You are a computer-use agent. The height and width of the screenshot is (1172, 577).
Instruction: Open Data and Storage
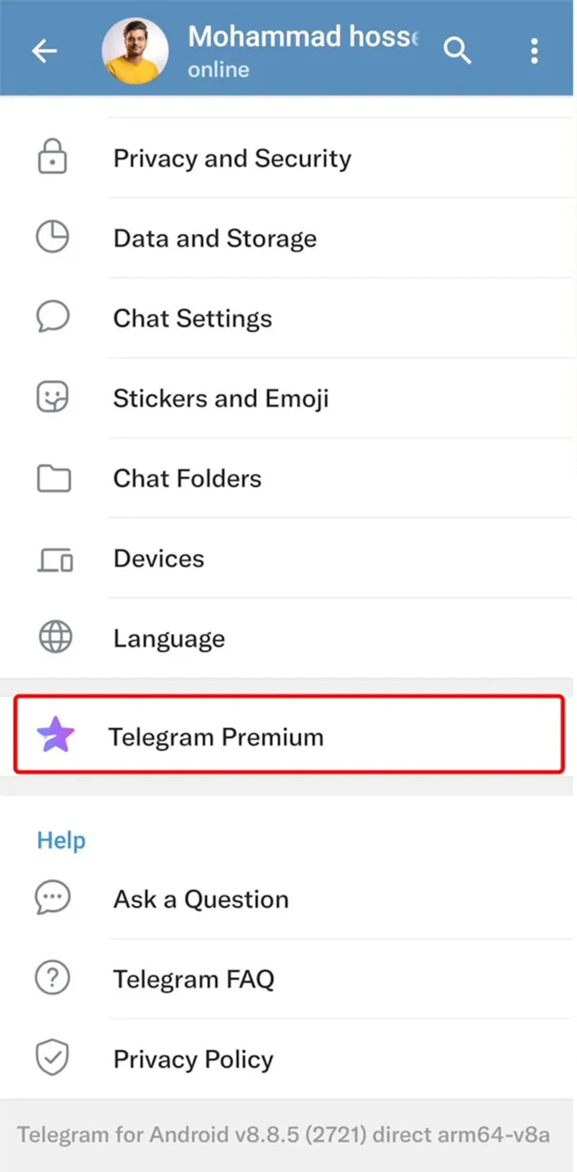287,238
